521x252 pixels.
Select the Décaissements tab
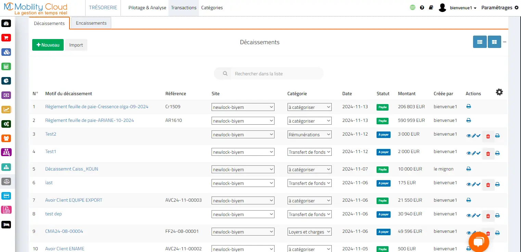[x=49, y=23]
